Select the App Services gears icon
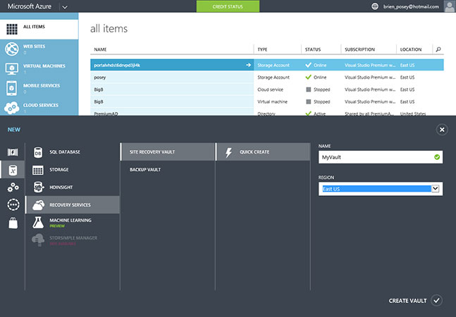This screenshot has width=456, height=317. coord(13,187)
